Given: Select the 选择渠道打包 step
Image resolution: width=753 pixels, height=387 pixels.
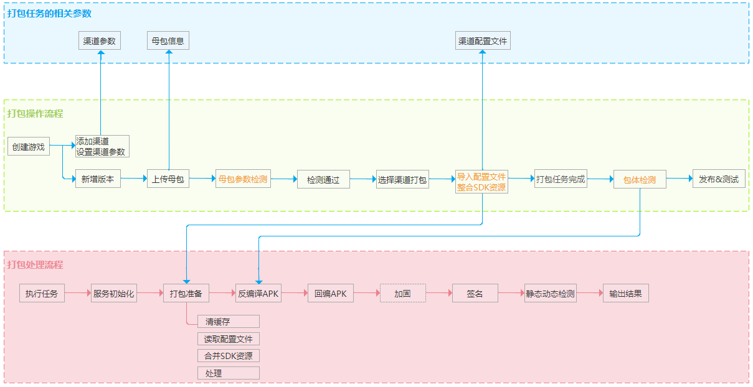Looking at the screenshot, I should pos(402,179).
